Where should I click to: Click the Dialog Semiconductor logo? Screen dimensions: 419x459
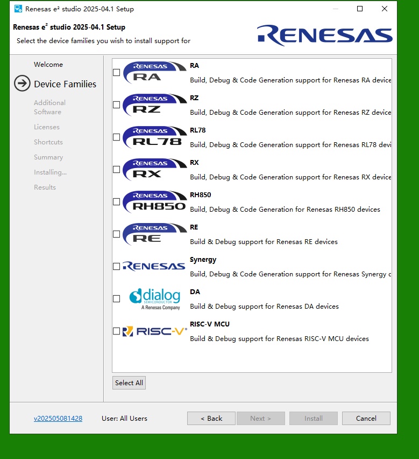click(x=155, y=299)
